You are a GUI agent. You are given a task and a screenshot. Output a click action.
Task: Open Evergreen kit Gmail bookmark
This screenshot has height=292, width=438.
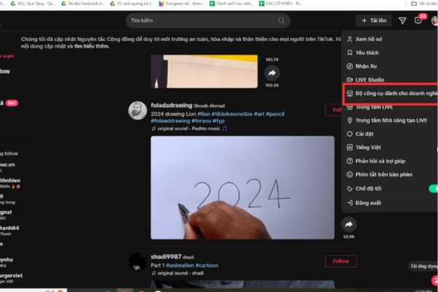pyautogui.click(x=182, y=4)
